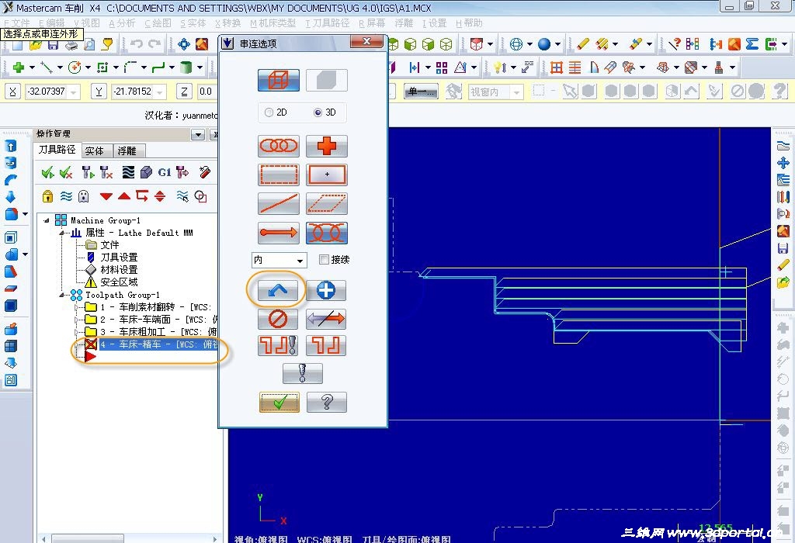Open the T 刀具路径 menu
The height and width of the screenshot is (543, 795).
coord(328,23)
